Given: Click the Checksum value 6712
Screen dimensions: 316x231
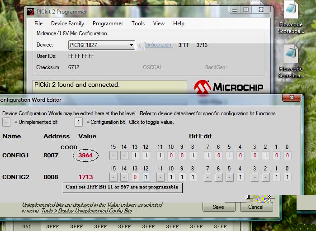Looking at the screenshot, I should 74,67.
